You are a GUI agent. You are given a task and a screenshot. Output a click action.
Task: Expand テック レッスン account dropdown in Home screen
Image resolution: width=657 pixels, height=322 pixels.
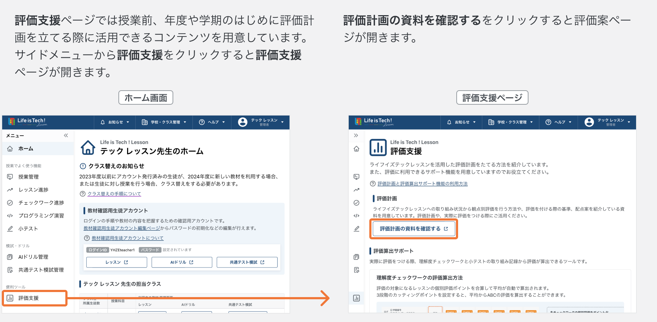click(x=282, y=122)
